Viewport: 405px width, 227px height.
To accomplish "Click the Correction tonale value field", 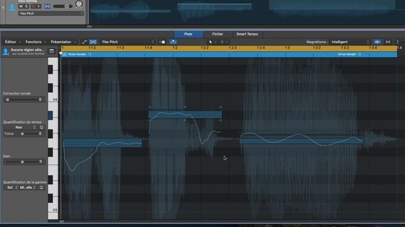I will 40,100.
